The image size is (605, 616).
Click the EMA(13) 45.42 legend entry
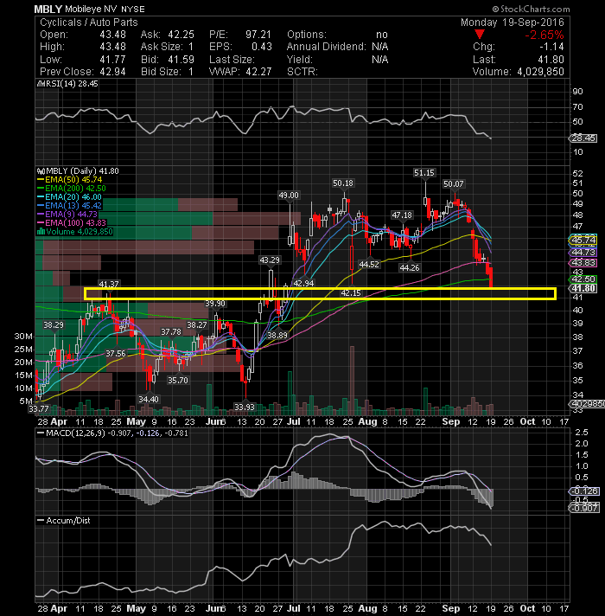click(73, 205)
